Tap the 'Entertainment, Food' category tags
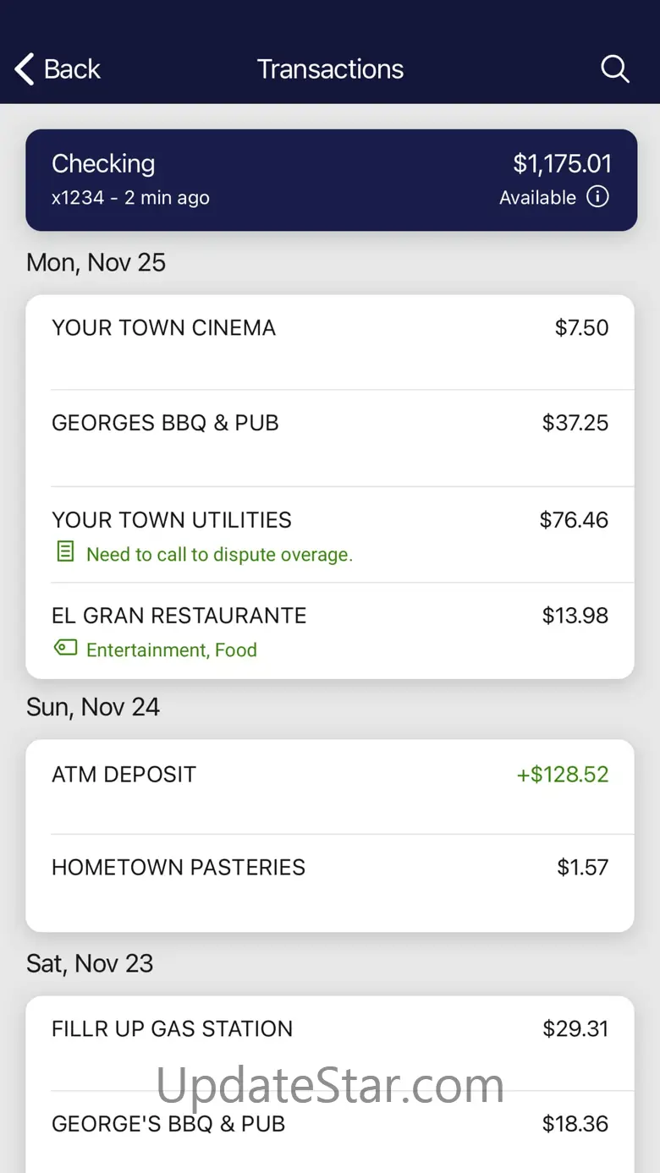660x1173 pixels. tap(172, 650)
